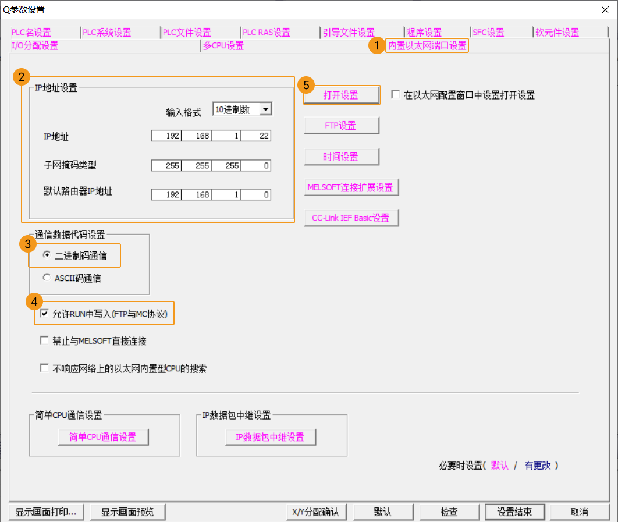The height and width of the screenshot is (522, 618).
Task: Open the SFC设置 tab
Action: click(x=486, y=32)
